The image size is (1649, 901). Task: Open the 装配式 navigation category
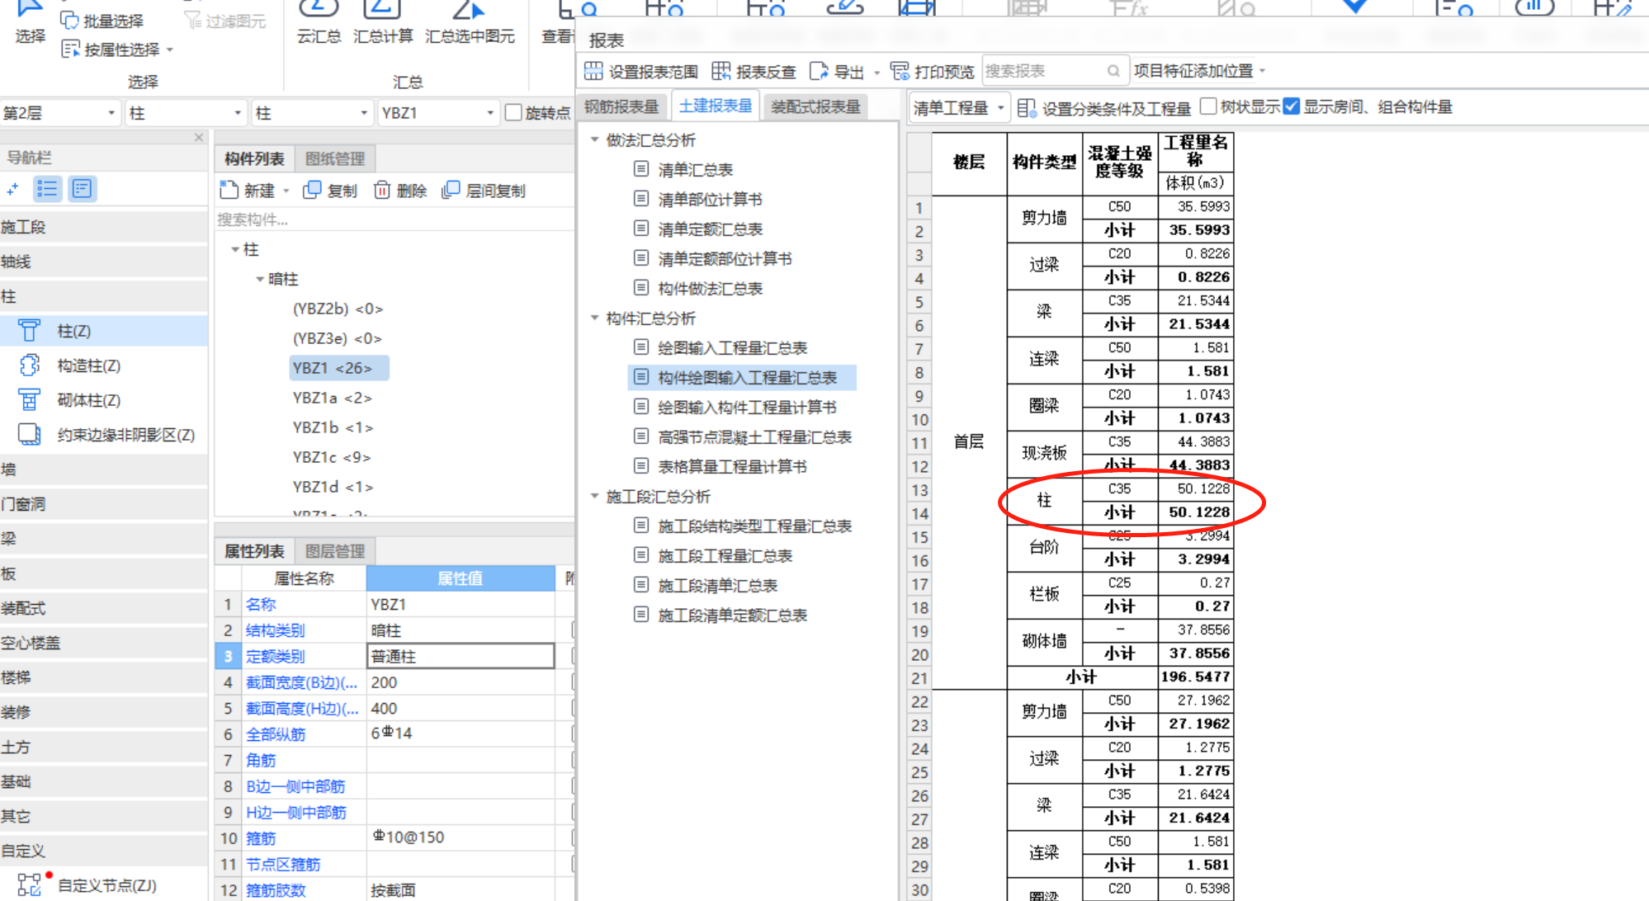click(x=104, y=608)
